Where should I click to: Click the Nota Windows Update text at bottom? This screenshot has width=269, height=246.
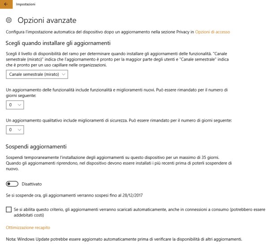point(124,239)
